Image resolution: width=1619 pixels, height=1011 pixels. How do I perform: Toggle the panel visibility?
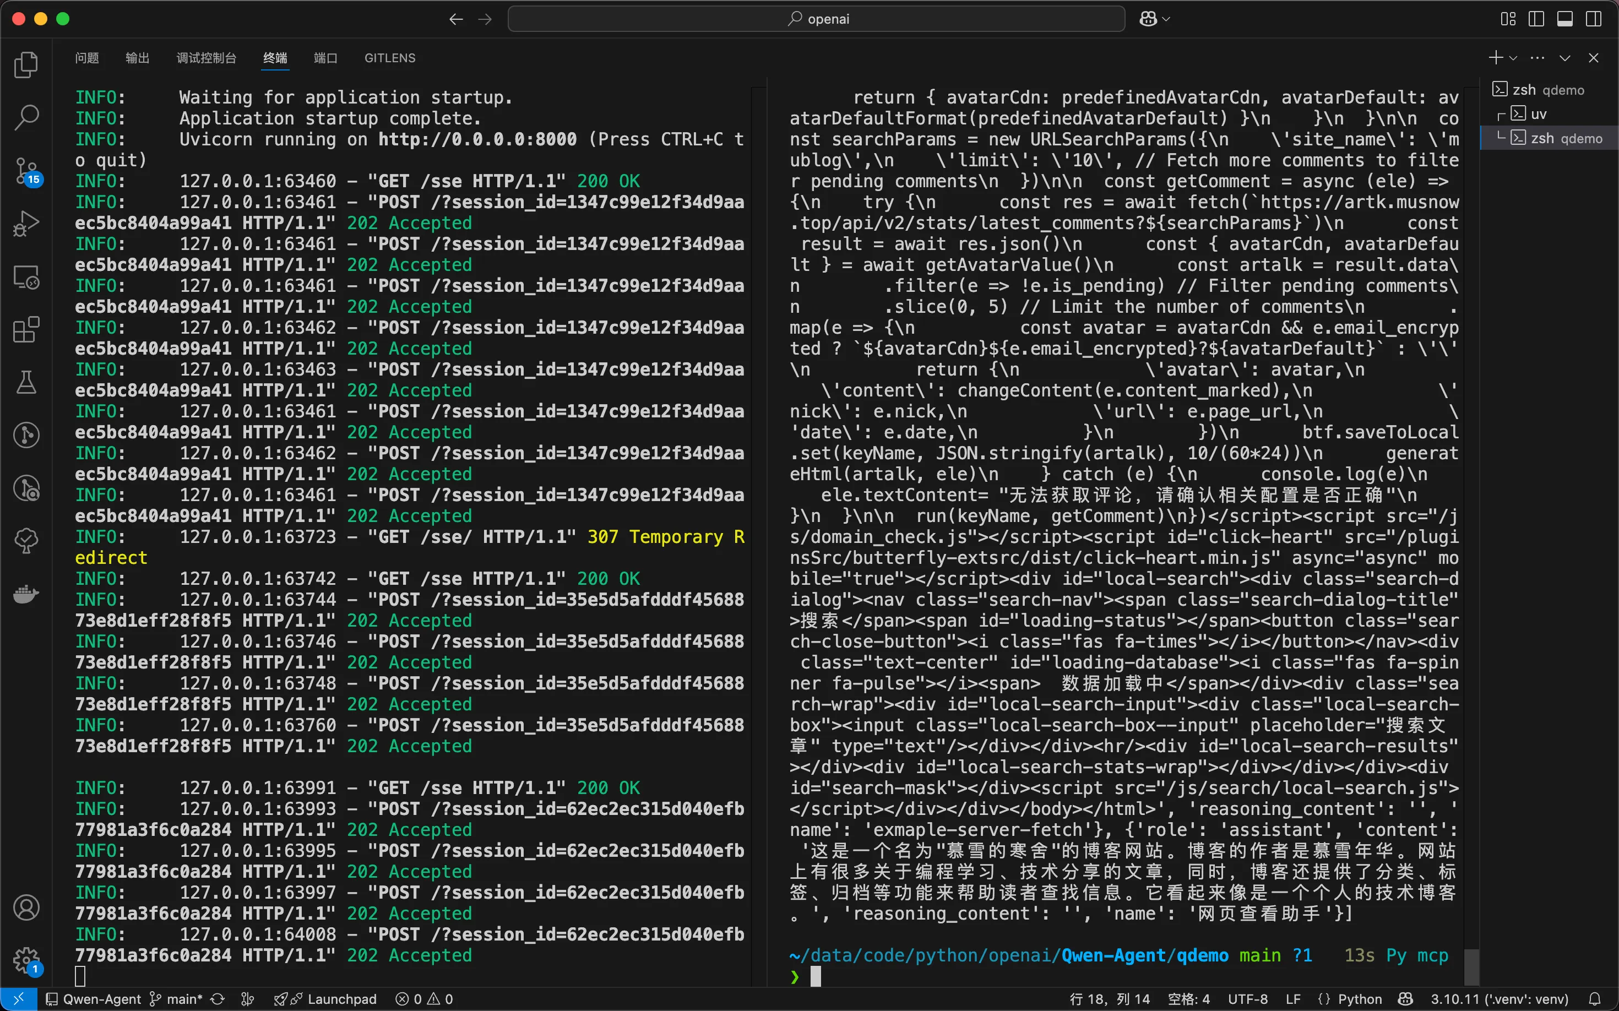click(x=1565, y=19)
